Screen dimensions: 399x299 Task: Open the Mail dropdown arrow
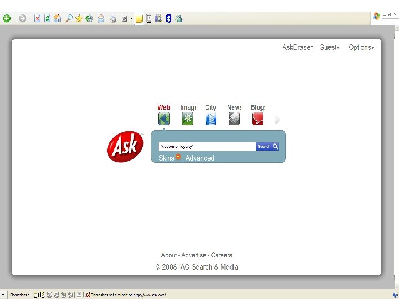106,19
